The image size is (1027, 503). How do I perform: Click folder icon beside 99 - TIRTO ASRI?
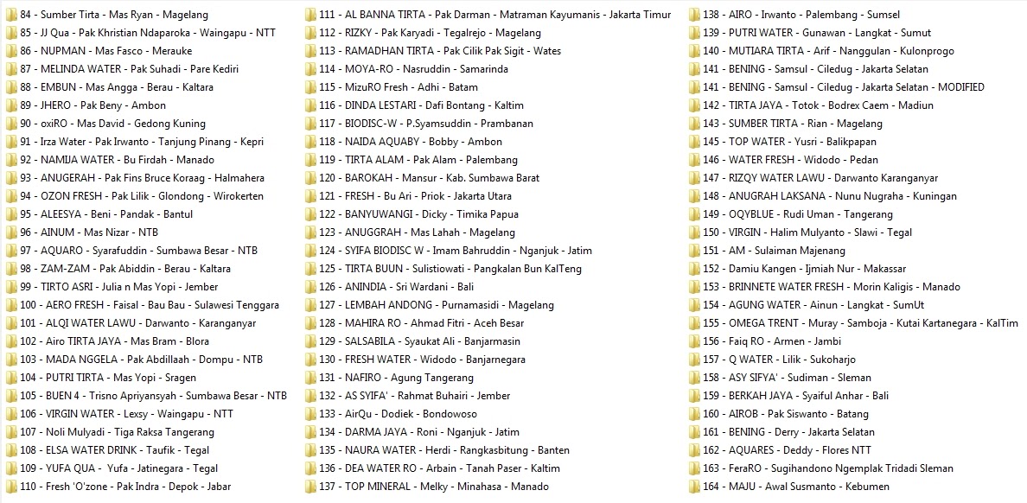[11, 286]
